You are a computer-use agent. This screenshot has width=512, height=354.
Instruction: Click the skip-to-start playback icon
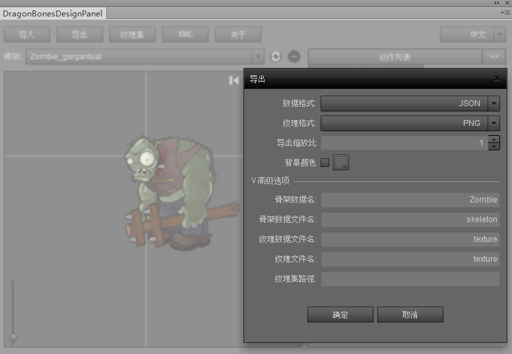coord(234,80)
